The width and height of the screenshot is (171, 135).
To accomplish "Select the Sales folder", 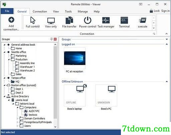I will tap(16, 74).
